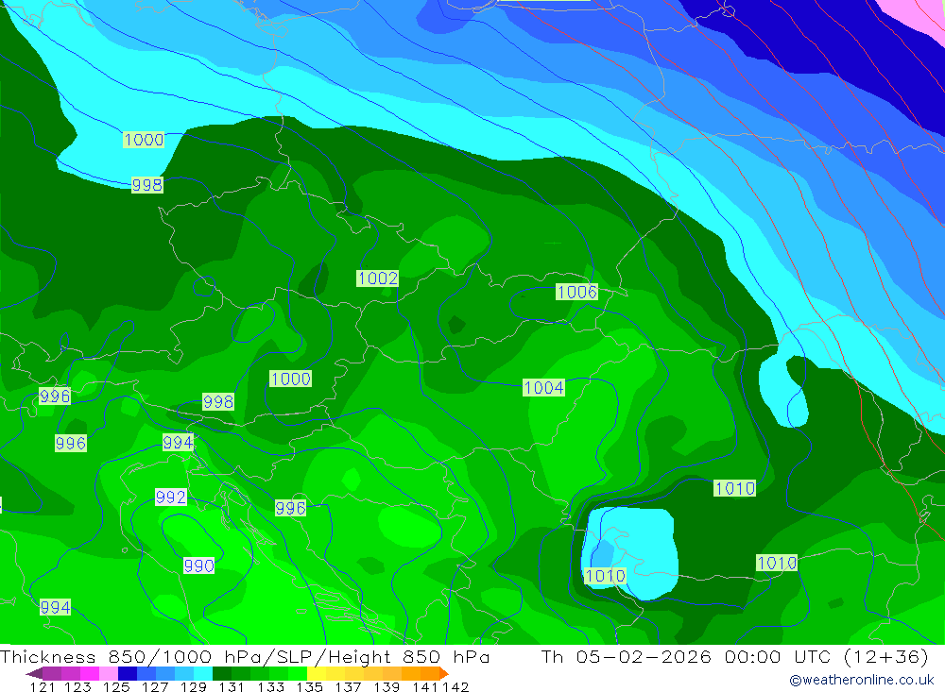This screenshot has height=692, width=945.
Task: Click the 1002 isobar label
Action: [378, 278]
